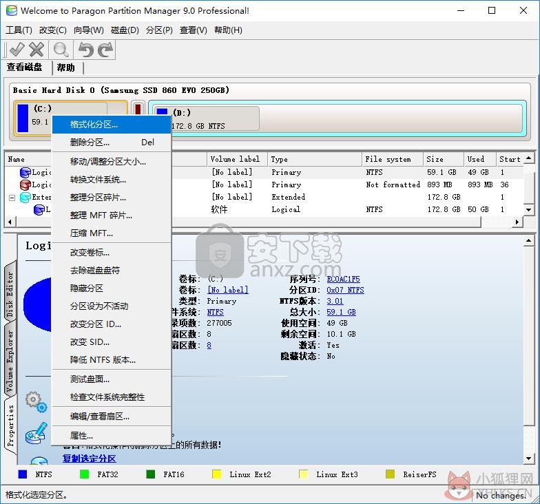
Task: Choose 测试盘面... menu entry
Action: [x=112, y=379]
